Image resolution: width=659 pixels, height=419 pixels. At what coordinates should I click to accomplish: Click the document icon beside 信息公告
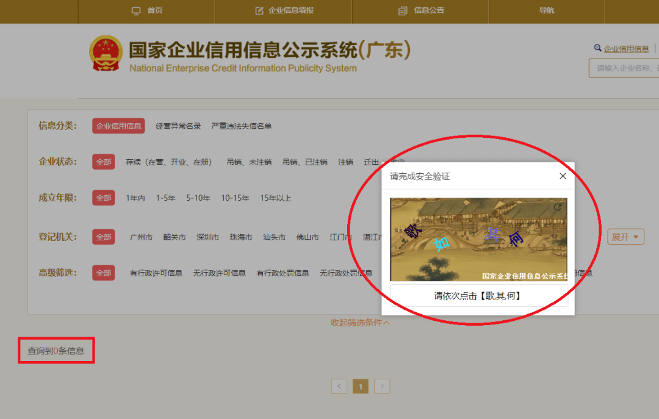(403, 11)
